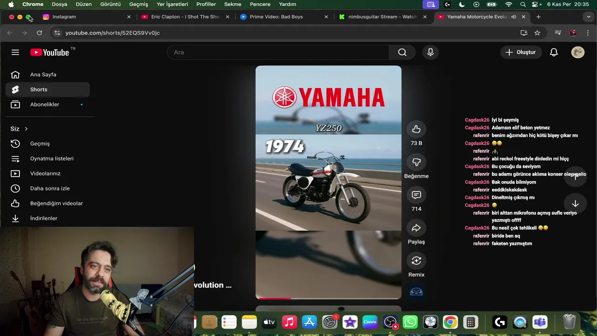Launch Canva from the Dock
The height and width of the screenshot is (336, 597).
point(370,322)
